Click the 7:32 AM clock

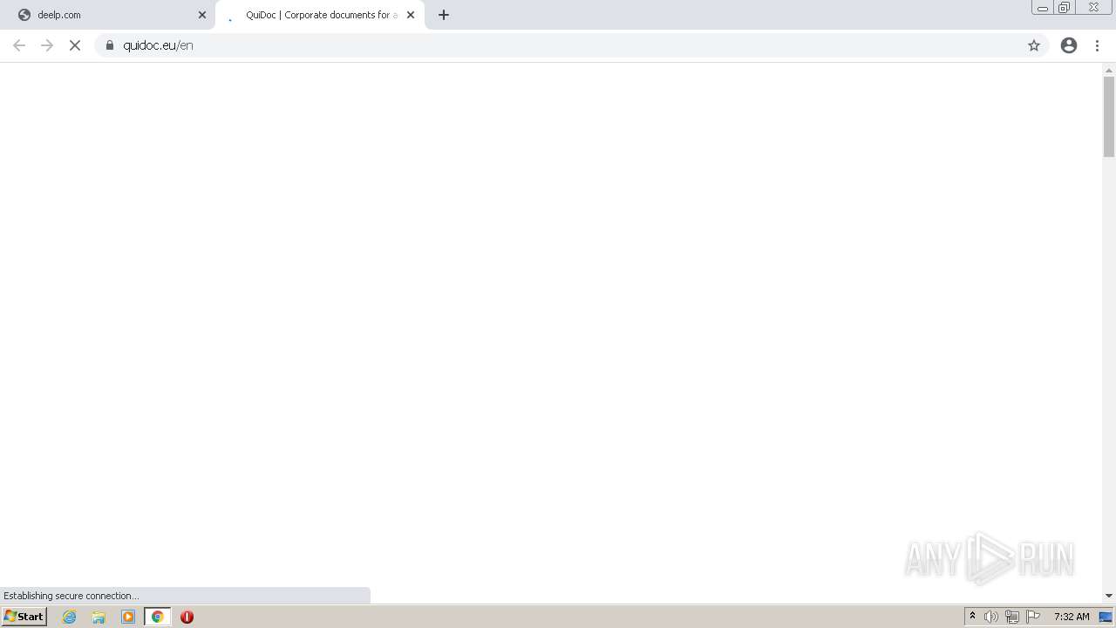click(x=1072, y=617)
